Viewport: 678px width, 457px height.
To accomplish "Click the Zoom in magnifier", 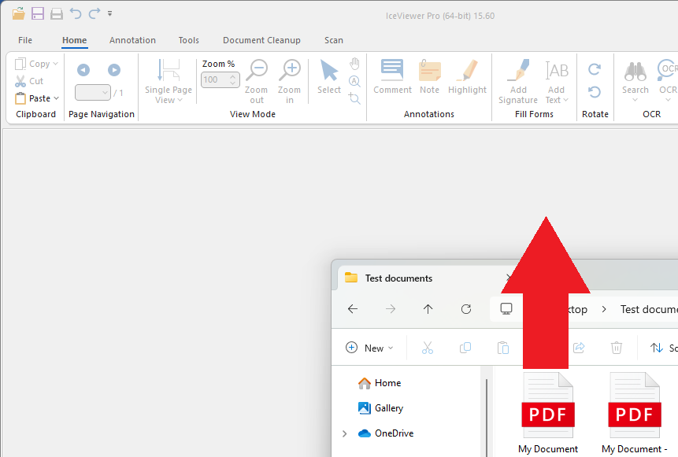I will tap(289, 82).
